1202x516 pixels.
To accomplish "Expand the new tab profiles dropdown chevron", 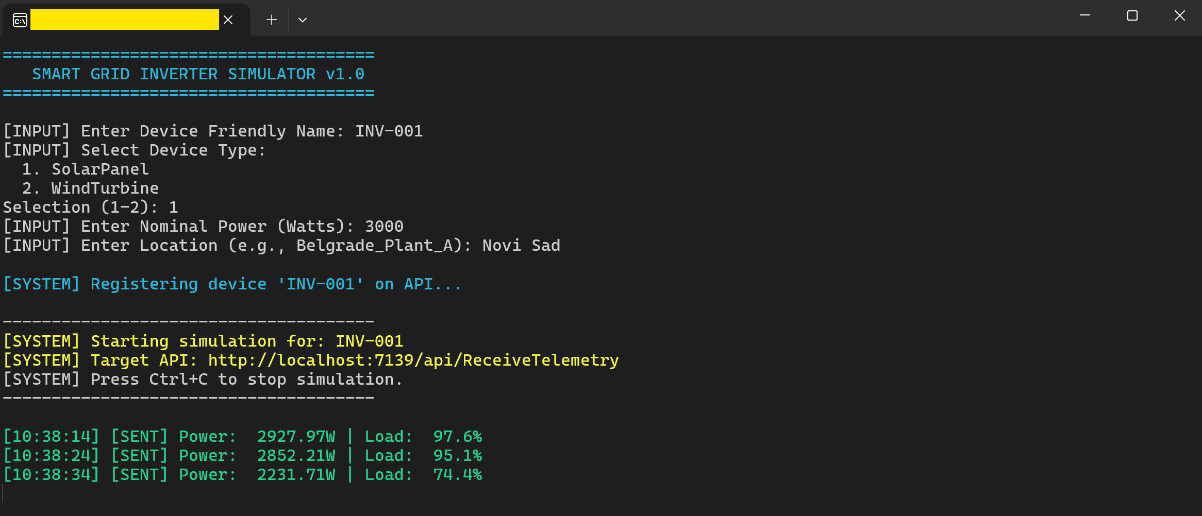I will tap(303, 20).
